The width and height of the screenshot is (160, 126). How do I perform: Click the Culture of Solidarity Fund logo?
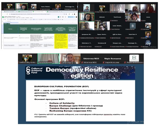[x=34, y=71]
